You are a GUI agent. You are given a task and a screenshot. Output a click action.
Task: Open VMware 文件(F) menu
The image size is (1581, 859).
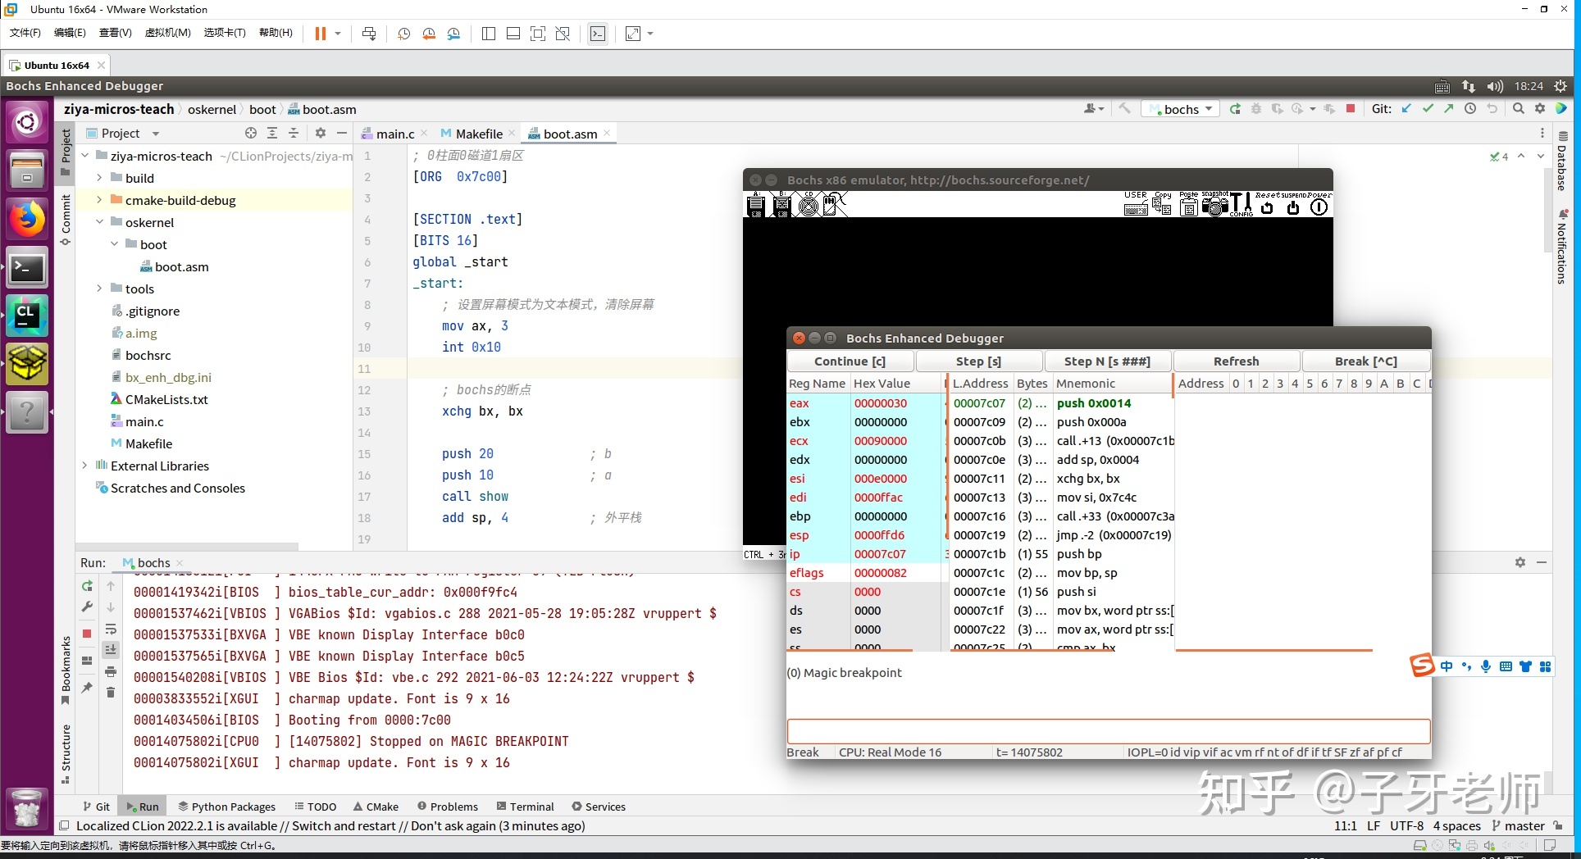pyautogui.click(x=25, y=33)
